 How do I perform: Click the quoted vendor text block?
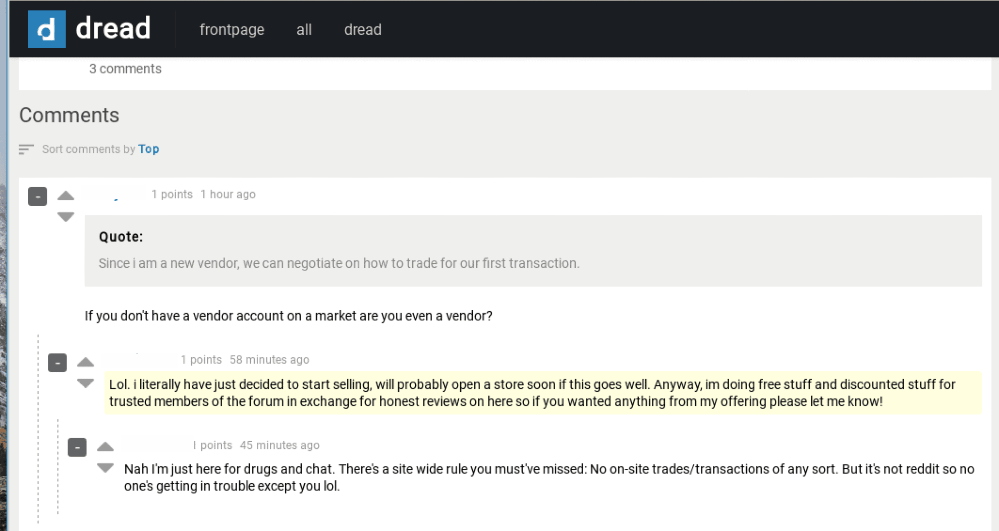[339, 263]
